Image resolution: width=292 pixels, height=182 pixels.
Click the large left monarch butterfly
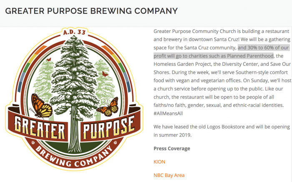(41, 106)
